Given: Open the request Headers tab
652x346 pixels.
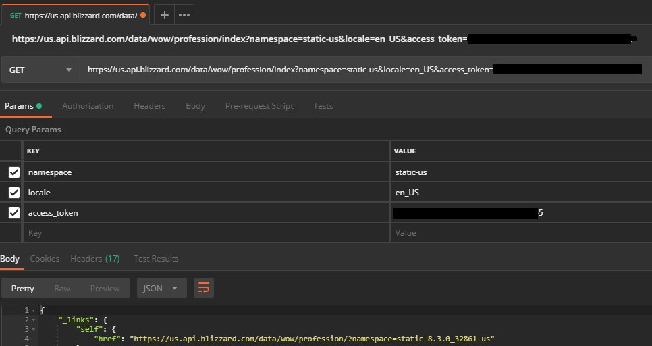Looking at the screenshot, I should coord(149,106).
